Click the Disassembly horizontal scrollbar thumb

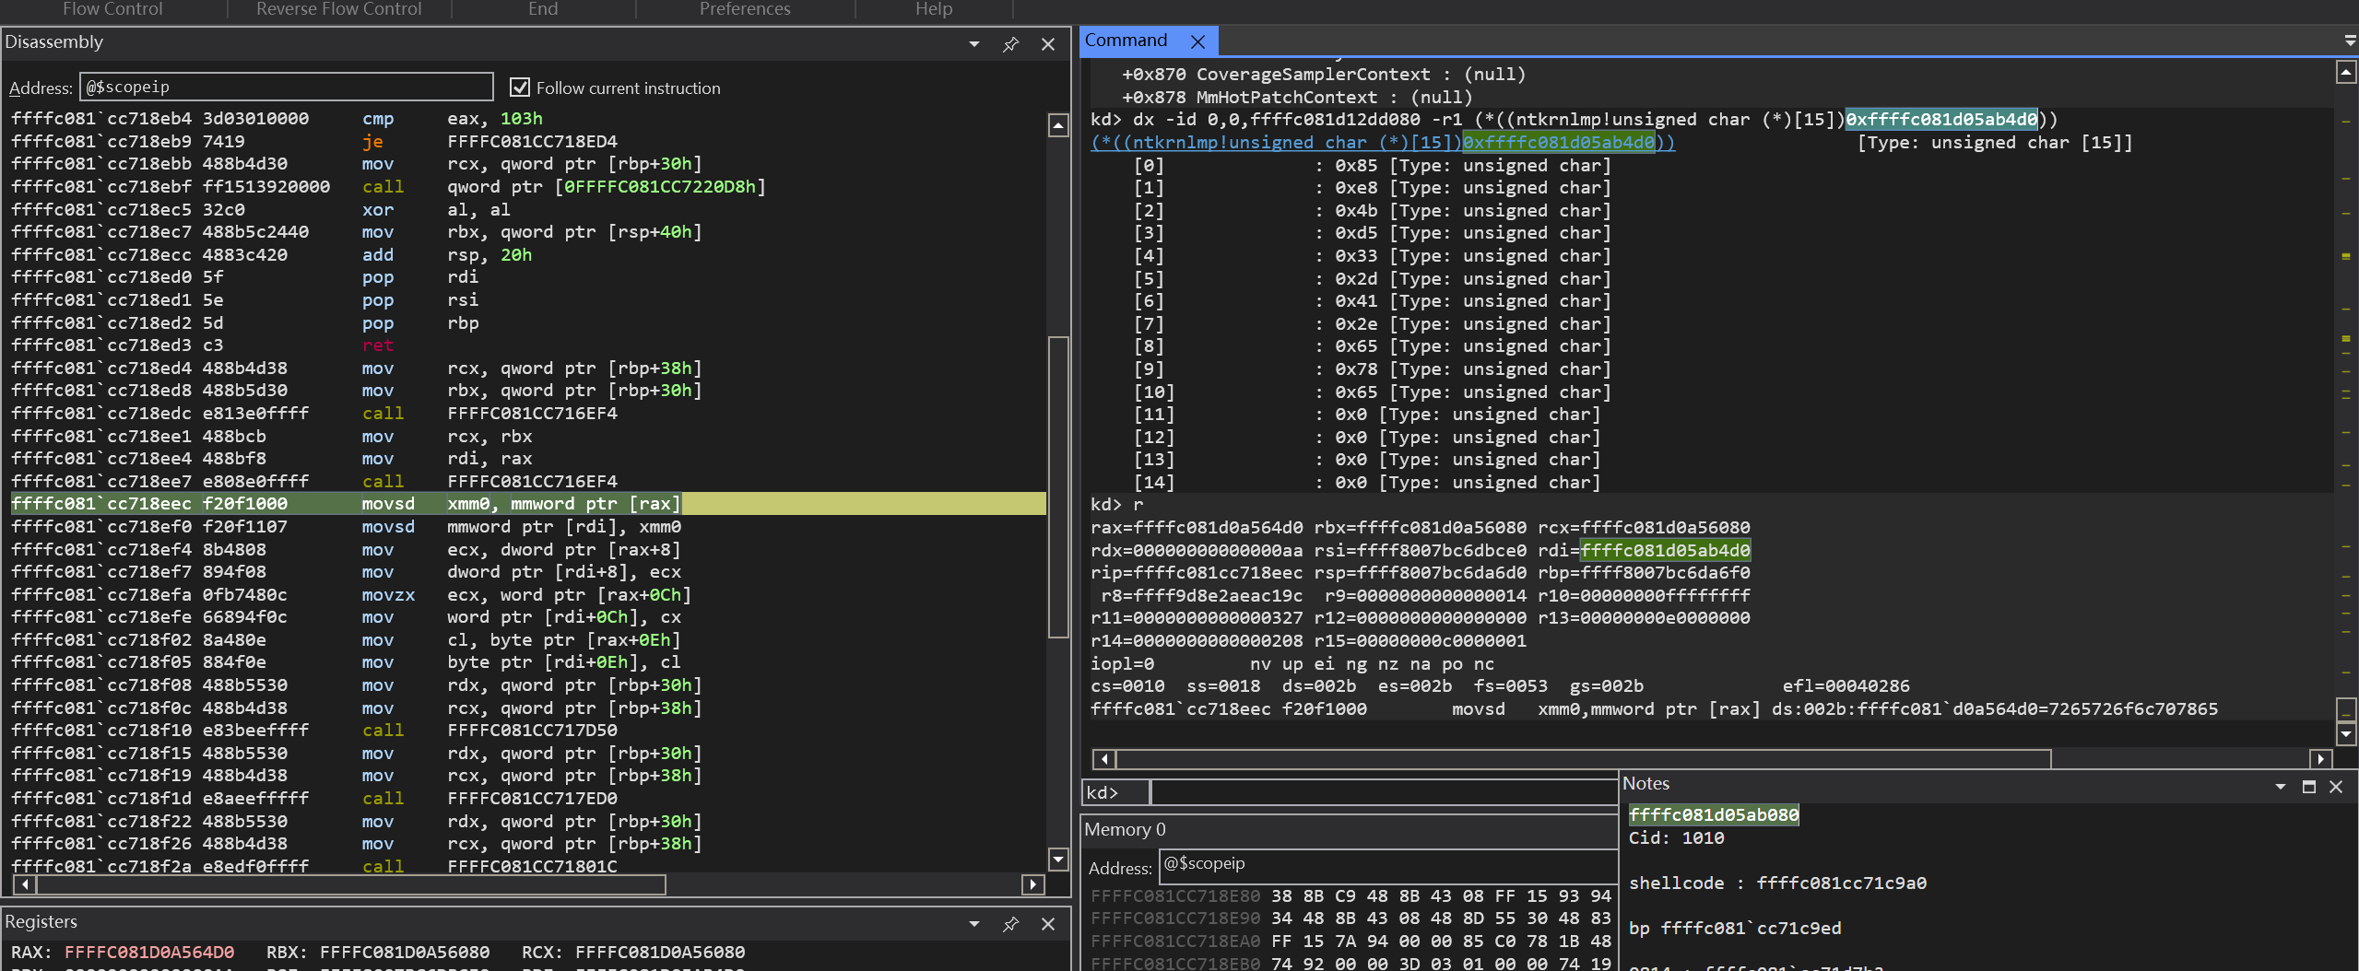click(x=350, y=884)
